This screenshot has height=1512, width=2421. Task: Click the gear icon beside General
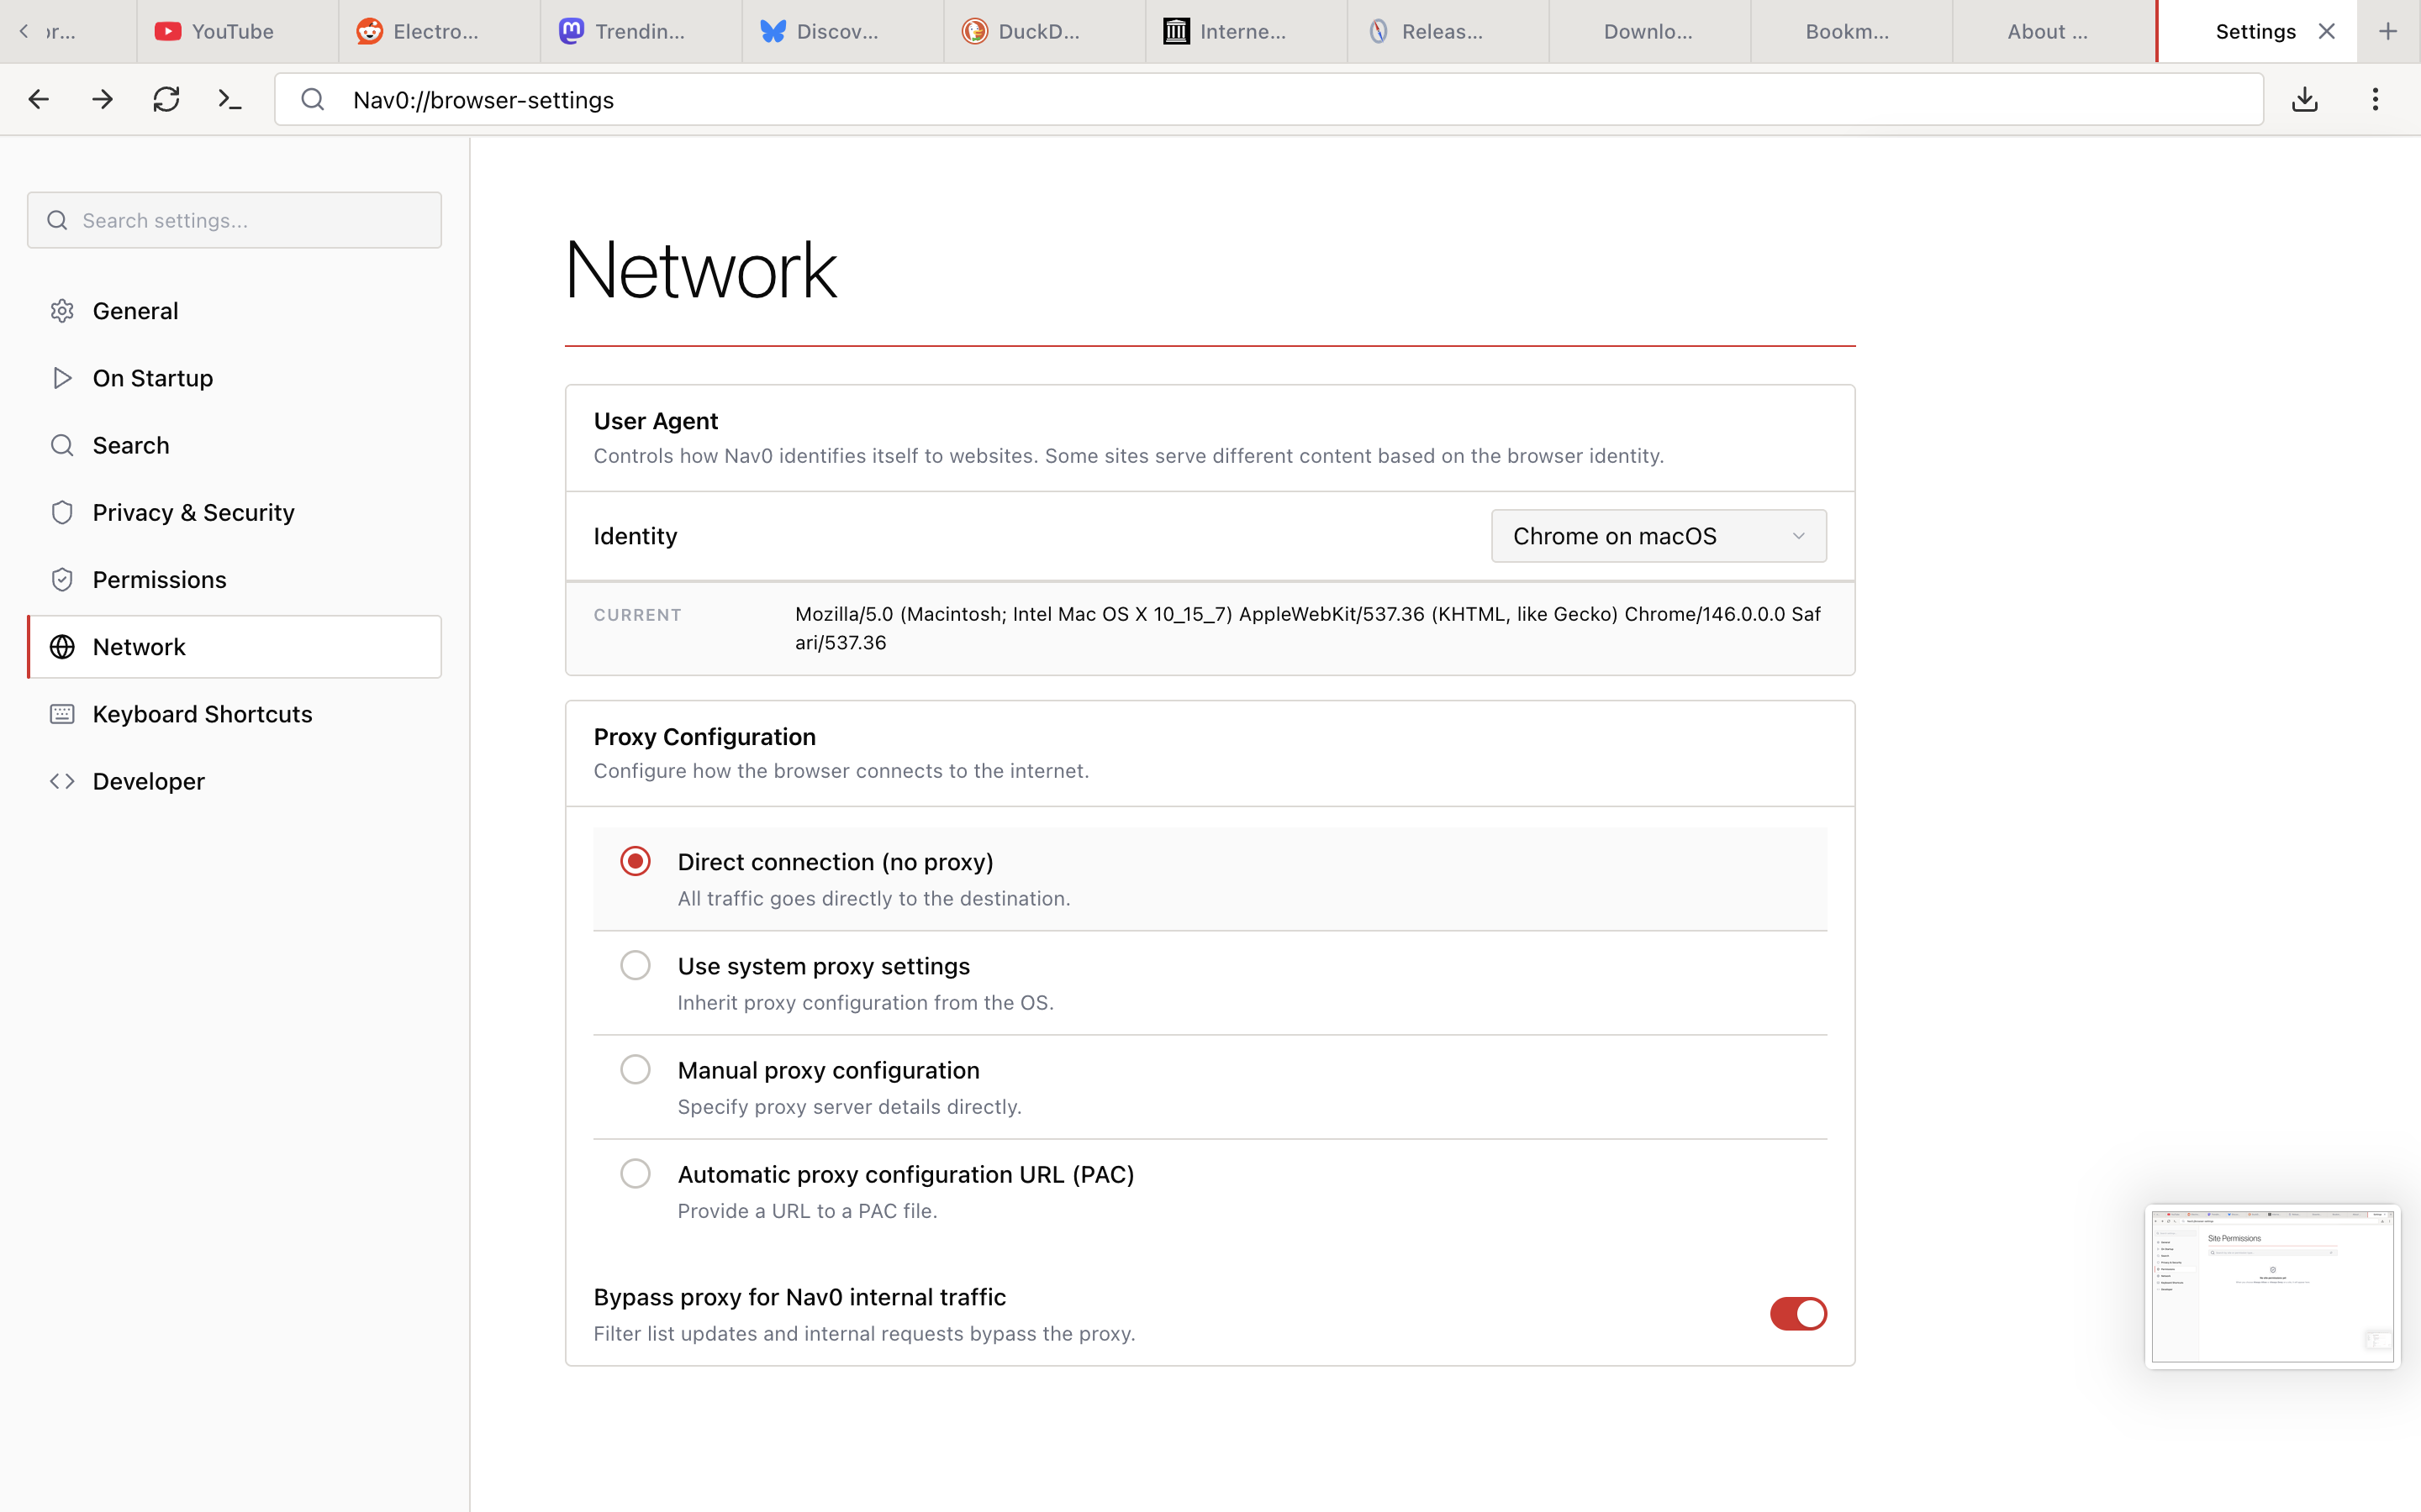[62, 311]
